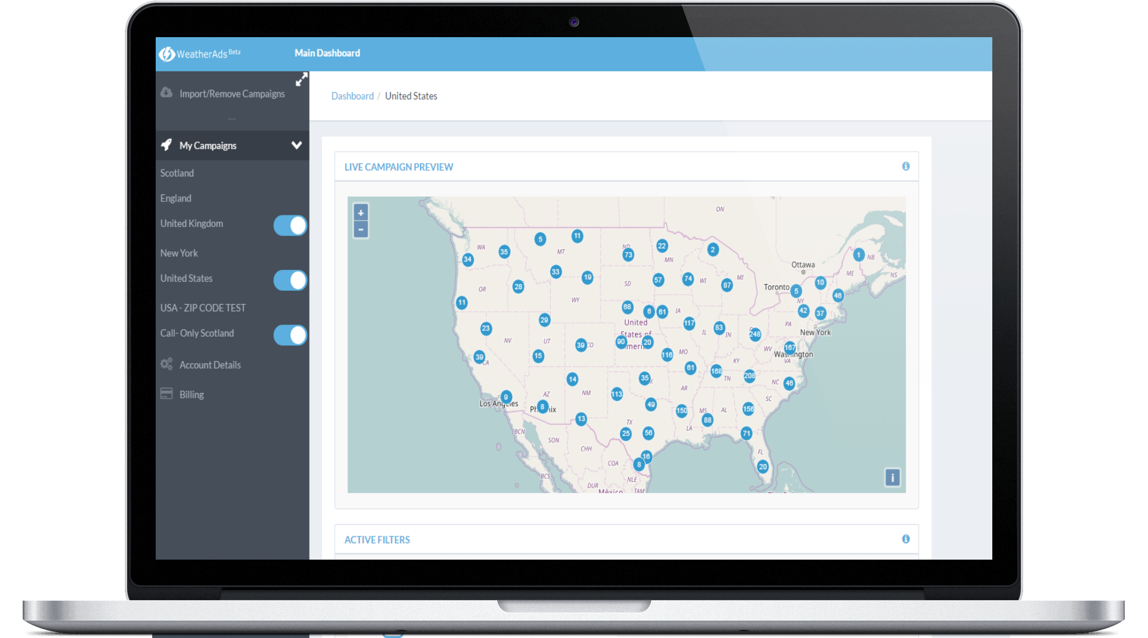1148x638 pixels.
Task: Click the map attribution info button
Action: [892, 477]
